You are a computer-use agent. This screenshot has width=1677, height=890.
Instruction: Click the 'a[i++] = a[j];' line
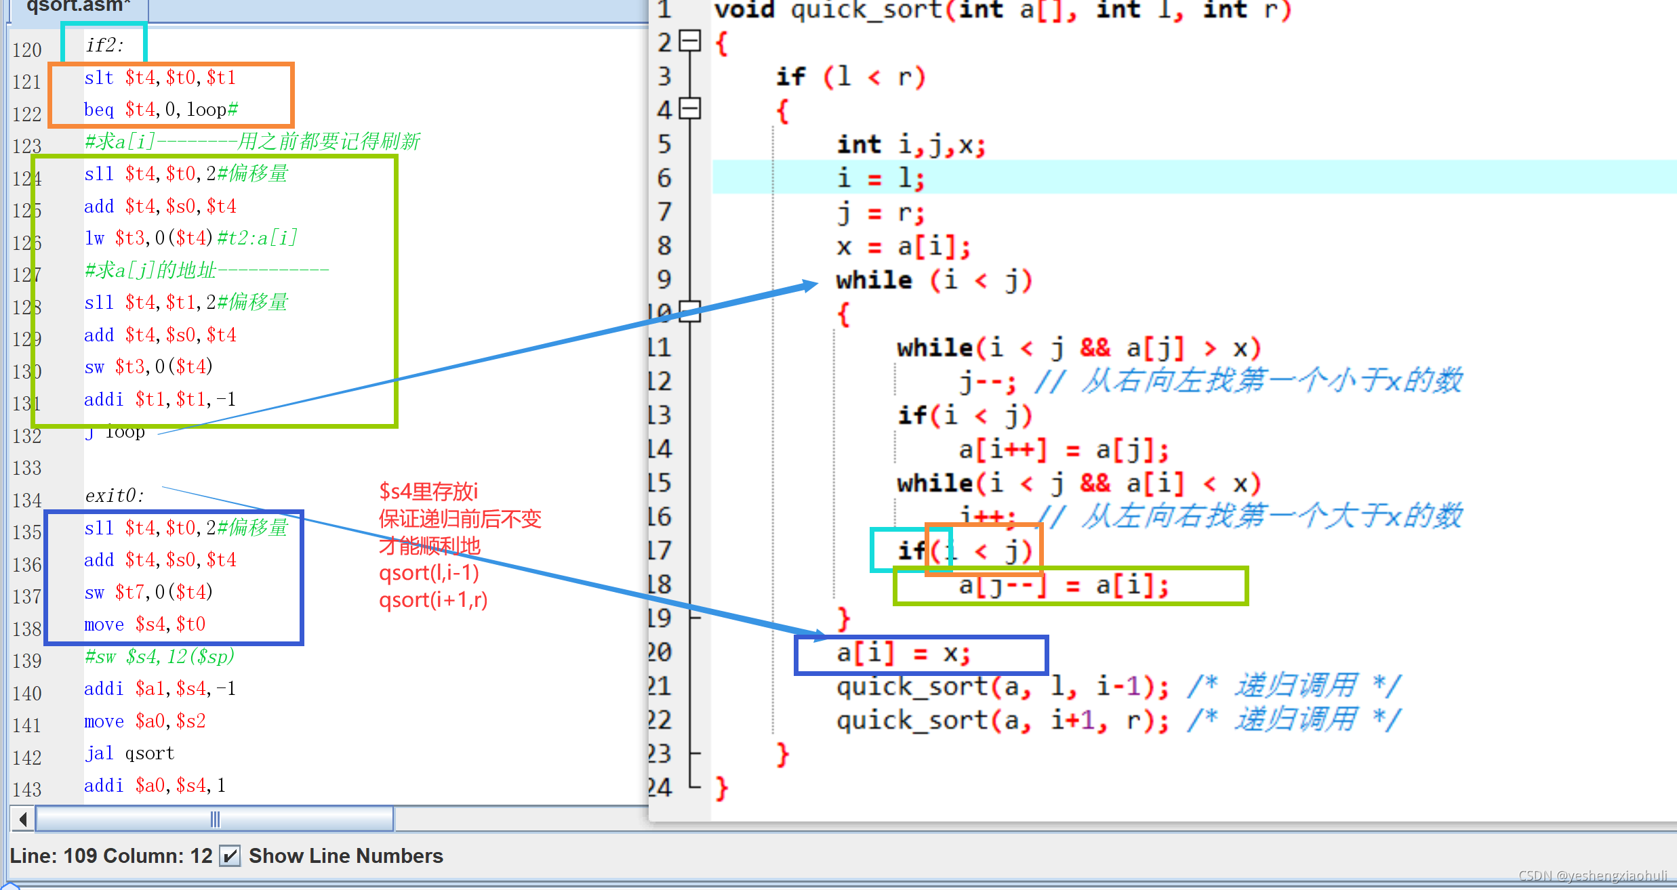point(1064,449)
